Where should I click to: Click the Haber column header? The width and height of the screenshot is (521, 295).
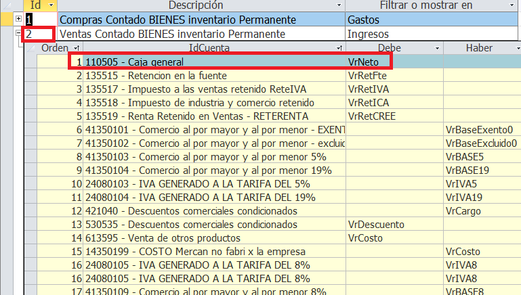click(482, 48)
